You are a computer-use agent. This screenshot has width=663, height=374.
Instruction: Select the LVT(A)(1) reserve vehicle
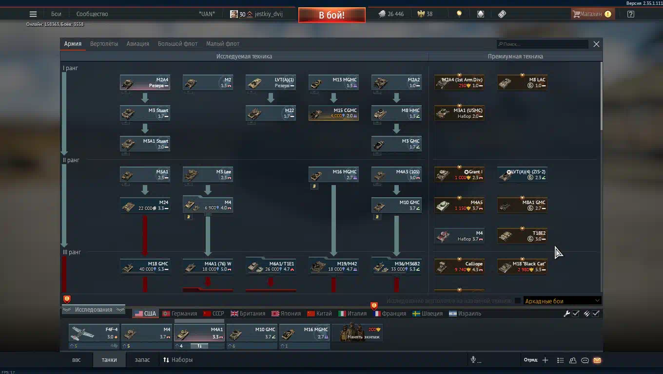[271, 83]
